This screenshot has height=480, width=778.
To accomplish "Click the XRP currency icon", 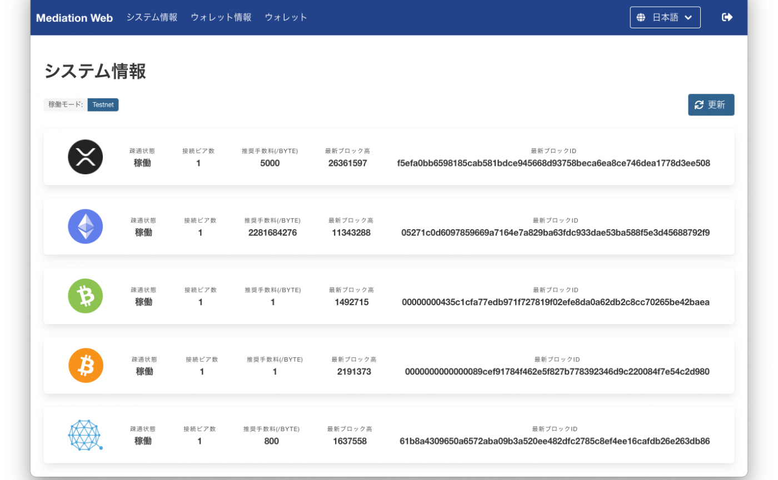I will (86, 157).
